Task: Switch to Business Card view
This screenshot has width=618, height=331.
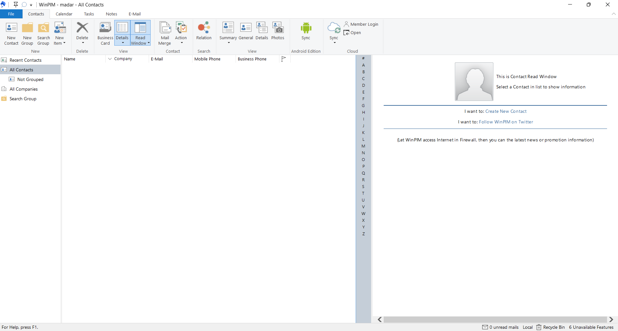Action: tap(105, 33)
